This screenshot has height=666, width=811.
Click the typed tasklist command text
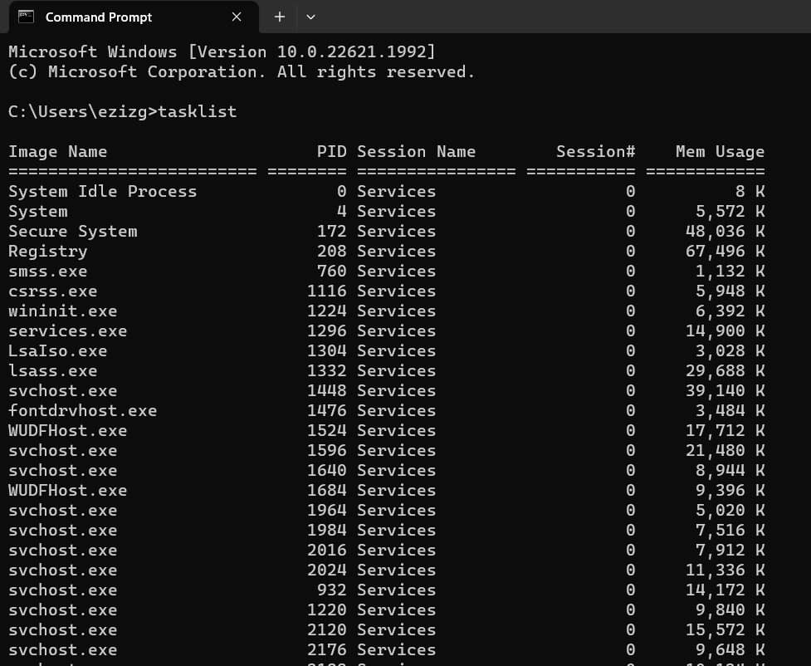coord(198,111)
